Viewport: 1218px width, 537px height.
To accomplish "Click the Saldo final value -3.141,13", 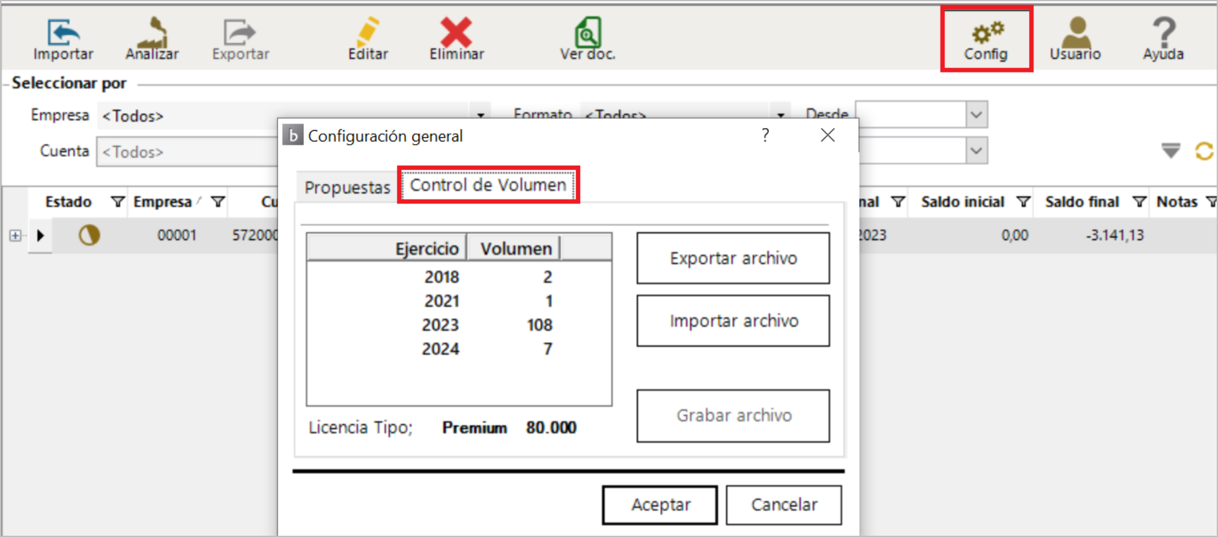I will point(1114,235).
